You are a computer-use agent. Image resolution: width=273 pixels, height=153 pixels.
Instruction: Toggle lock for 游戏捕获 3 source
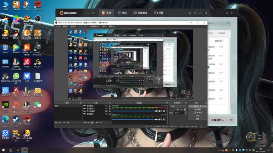pos(110,106)
